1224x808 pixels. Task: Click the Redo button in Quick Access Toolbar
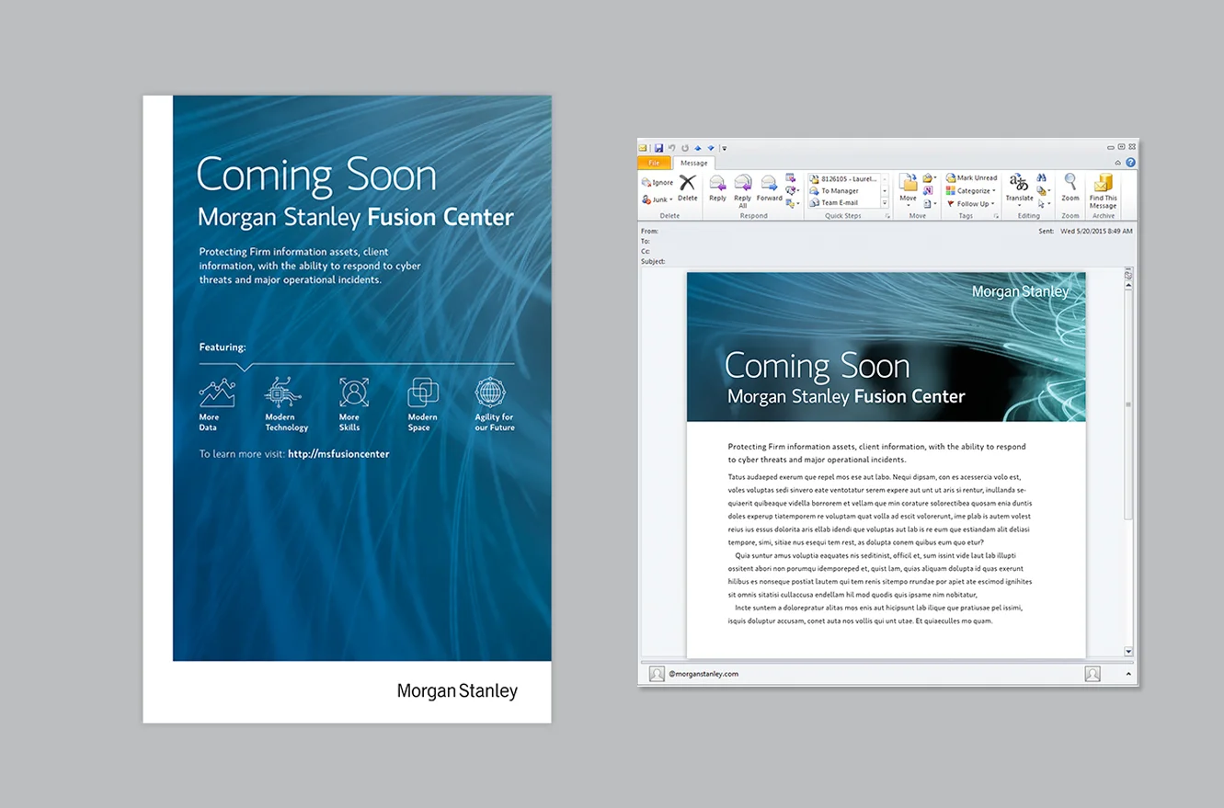tap(685, 147)
